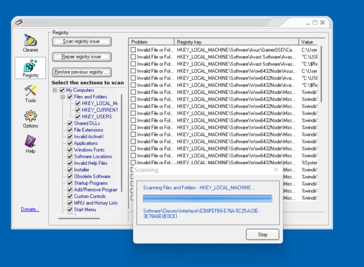Viewport: 364px width, 267px height.
Task: Uncheck the My Computers checkbox
Action: tap(62, 90)
